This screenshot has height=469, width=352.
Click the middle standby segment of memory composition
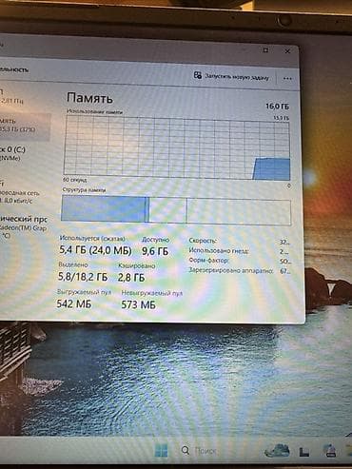click(x=167, y=210)
